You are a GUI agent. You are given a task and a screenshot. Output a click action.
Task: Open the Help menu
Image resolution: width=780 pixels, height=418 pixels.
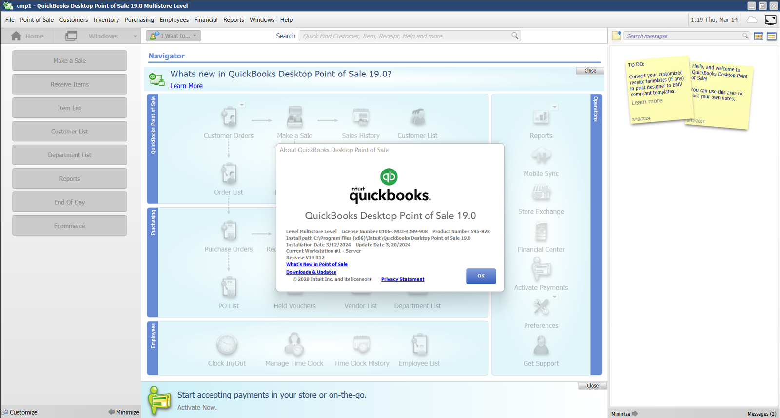287,20
